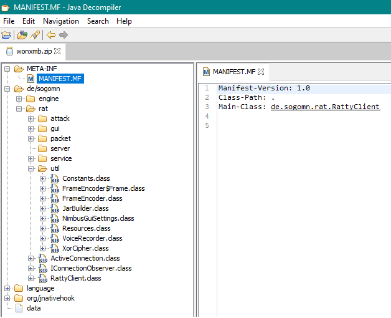This screenshot has height=318, width=391.
Task: Click the Search toolbar icon
Action: [x=35, y=35]
